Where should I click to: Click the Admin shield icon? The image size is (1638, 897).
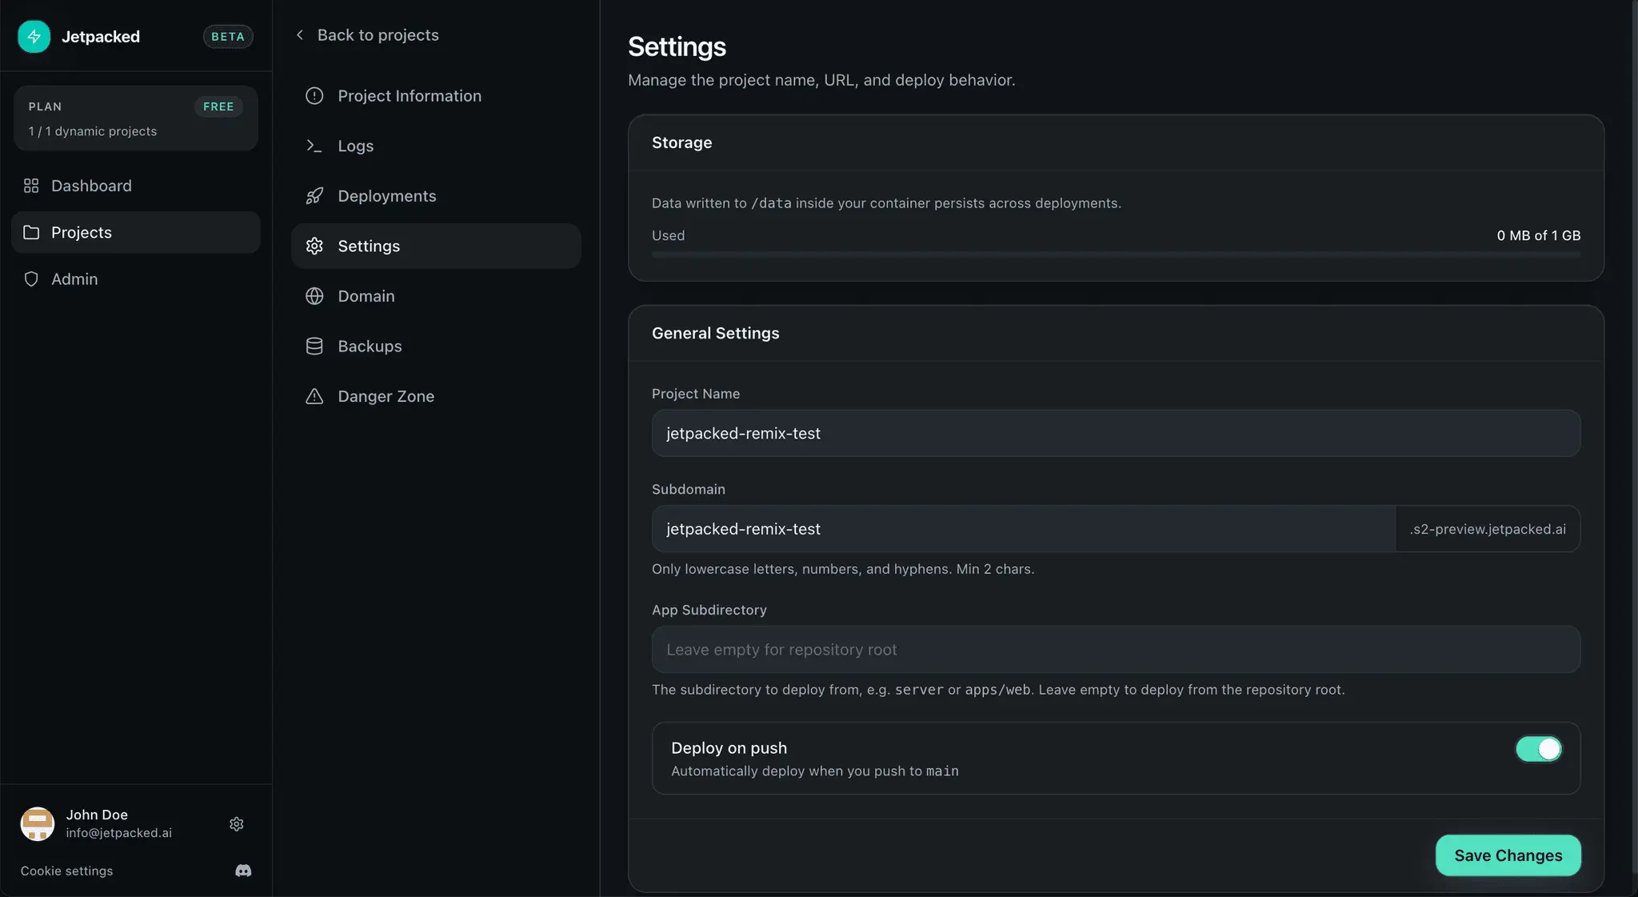click(x=31, y=278)
